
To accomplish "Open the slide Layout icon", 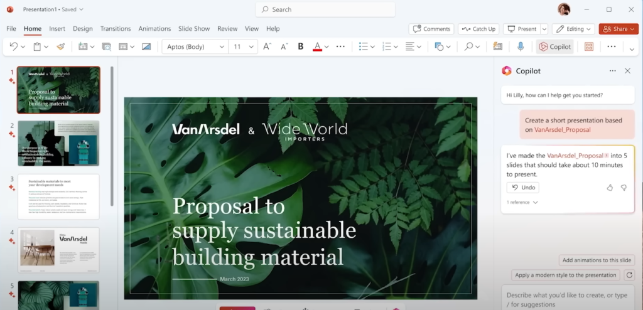I will coord(122,46).
